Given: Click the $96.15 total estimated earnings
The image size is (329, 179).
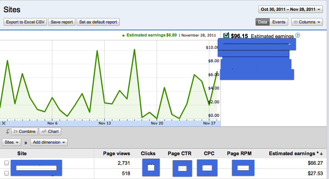Looking at the screenshot, I should click(239, 36).
